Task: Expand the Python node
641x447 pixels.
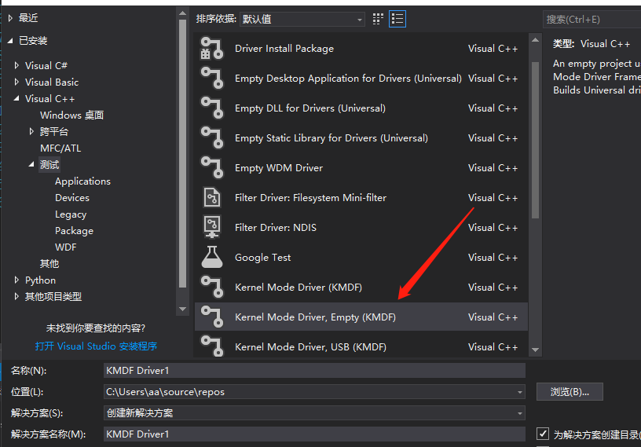Action: [16, 280]
